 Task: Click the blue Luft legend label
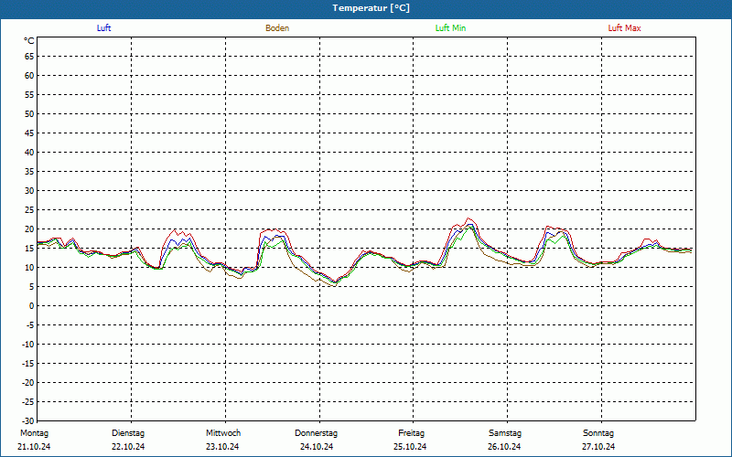click(103, 28)
